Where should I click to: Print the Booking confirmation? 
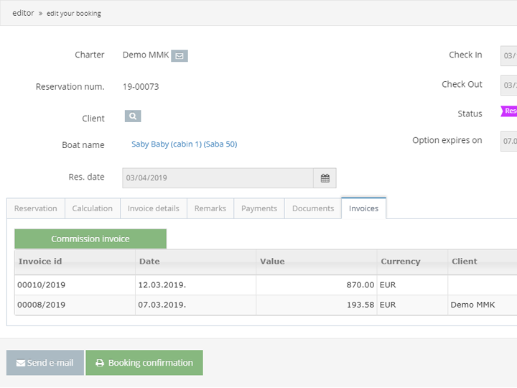144,363
